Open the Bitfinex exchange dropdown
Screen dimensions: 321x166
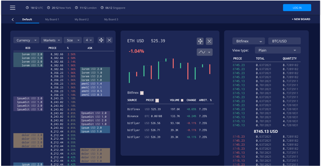[249, 41]
